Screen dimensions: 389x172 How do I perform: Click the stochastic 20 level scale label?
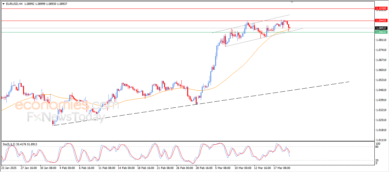point(377,160)
